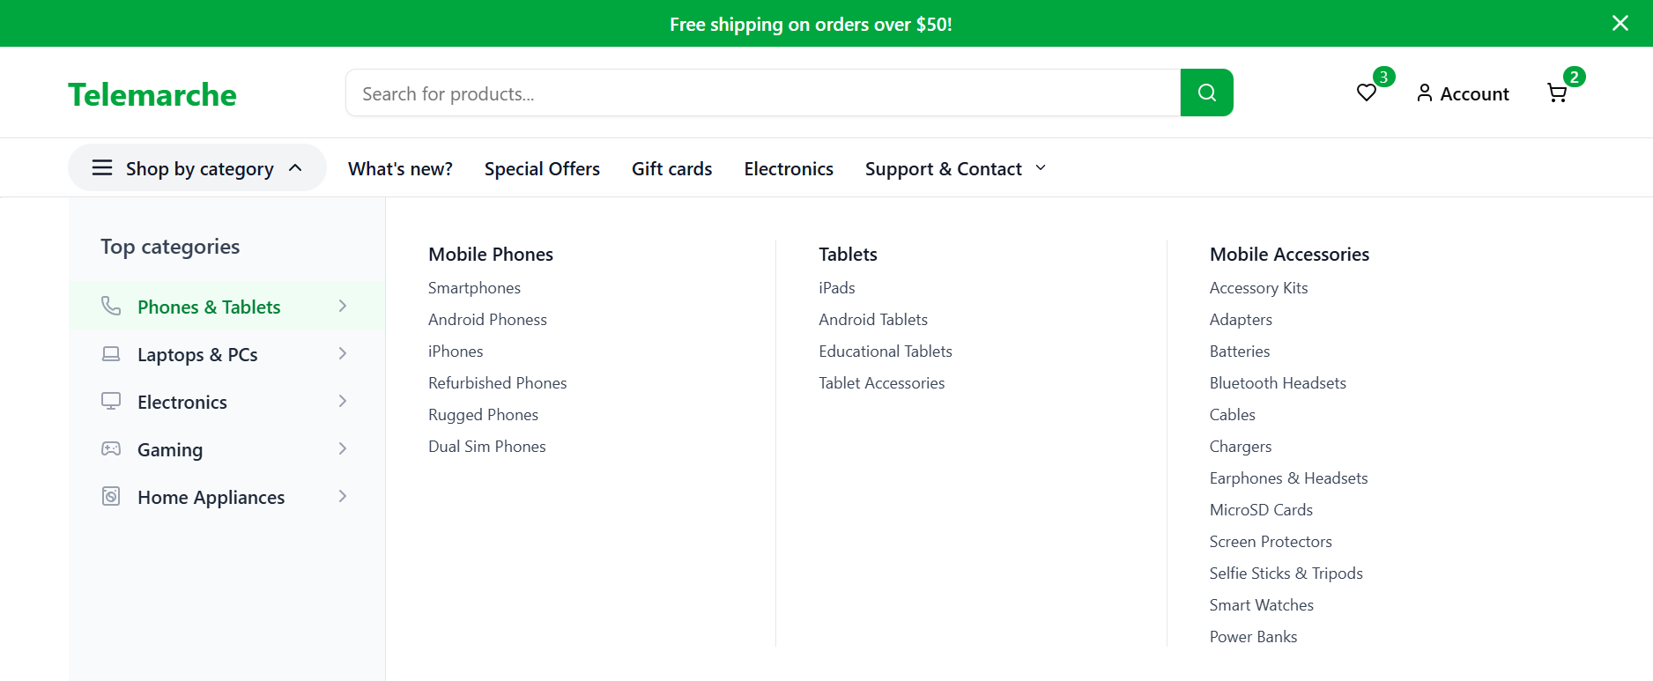Collapse the Shop by category menu

pyautogui.click(x=295, y=167)
